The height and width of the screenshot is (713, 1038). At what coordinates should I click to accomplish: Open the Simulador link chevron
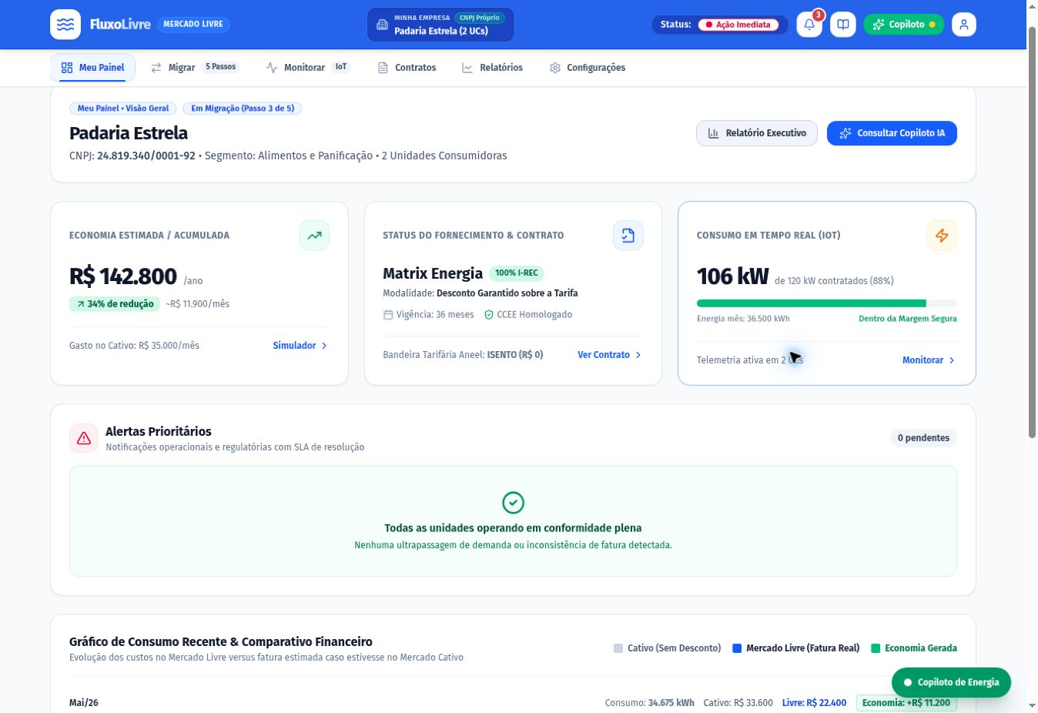tap(324, 346)
